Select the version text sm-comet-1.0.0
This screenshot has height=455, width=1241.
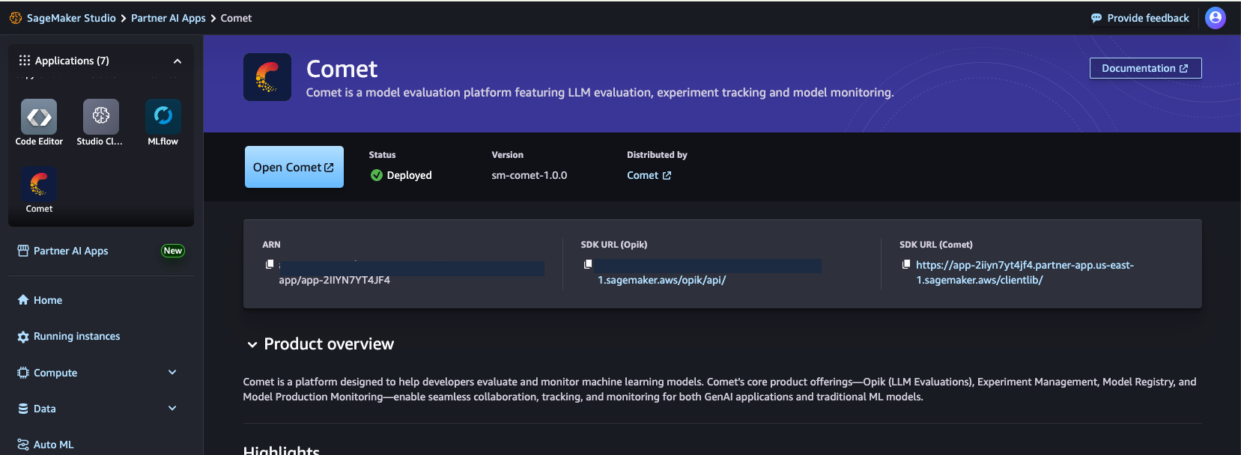coord(530,175)
